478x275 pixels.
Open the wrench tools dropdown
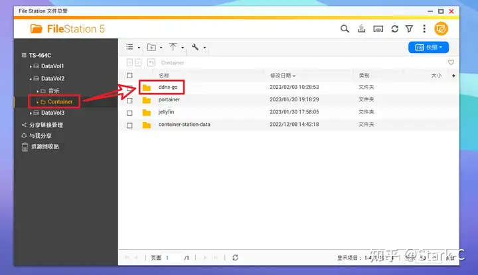coord(199,47)
